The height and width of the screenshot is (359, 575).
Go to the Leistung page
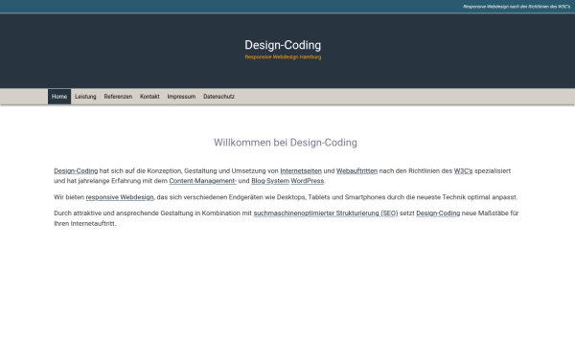(85, 97)
